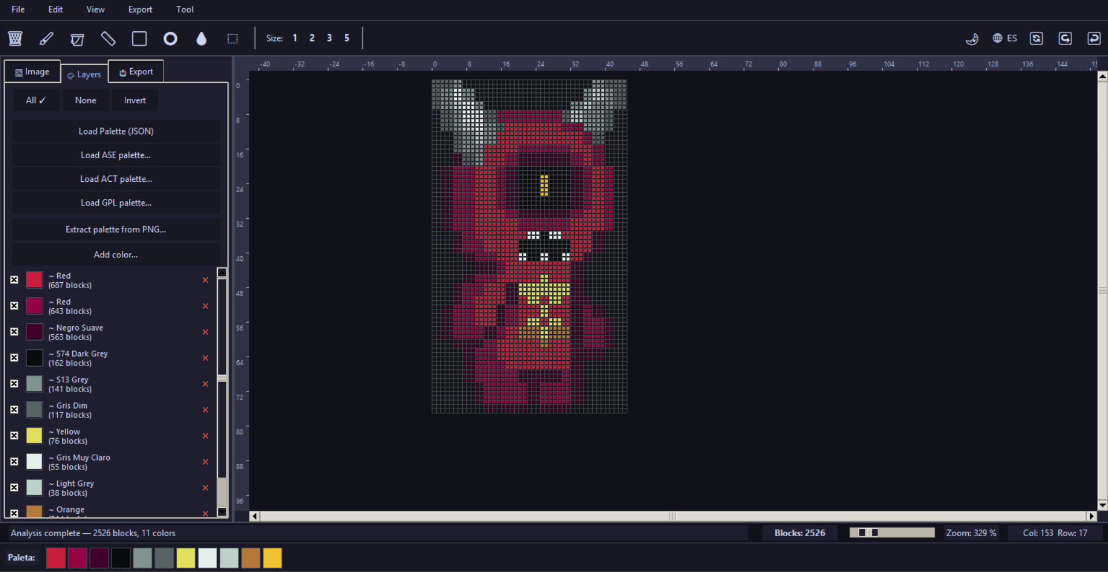Click the zoom slider in status bar
The width and height of the screenshot is (1108, 572).
click(892, 533)
